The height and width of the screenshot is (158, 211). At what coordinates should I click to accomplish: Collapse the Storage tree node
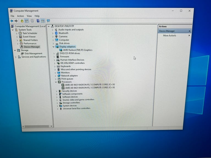15,50
